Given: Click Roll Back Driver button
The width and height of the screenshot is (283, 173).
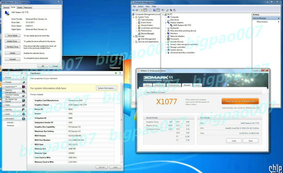Looking at the screenshot, I should coord(12,47).
